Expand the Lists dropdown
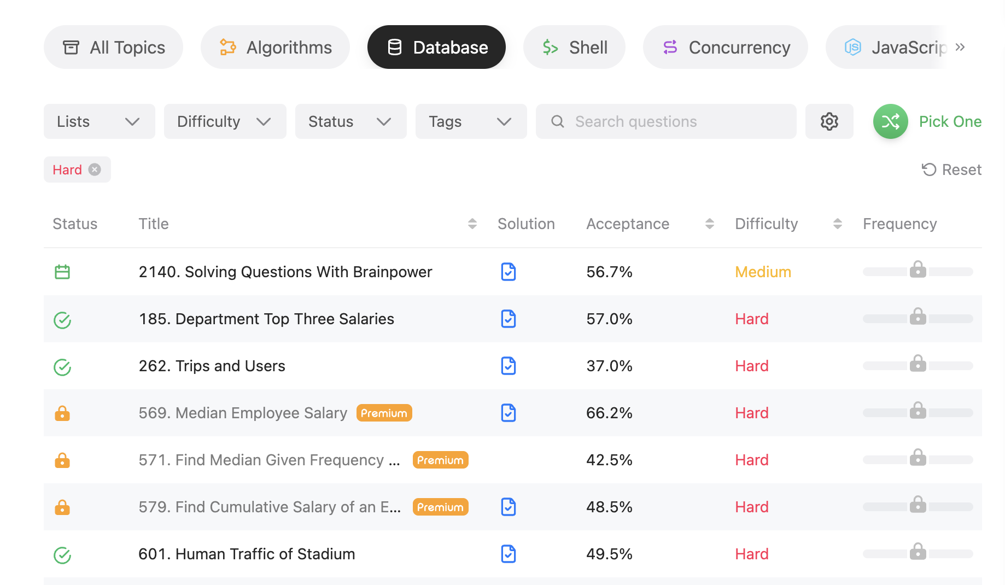This screenshot has height=585, width=1005. point(100,121)
